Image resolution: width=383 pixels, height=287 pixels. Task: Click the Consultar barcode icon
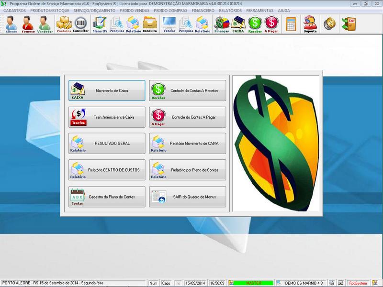pyautogui.click(x=81, y=23)
